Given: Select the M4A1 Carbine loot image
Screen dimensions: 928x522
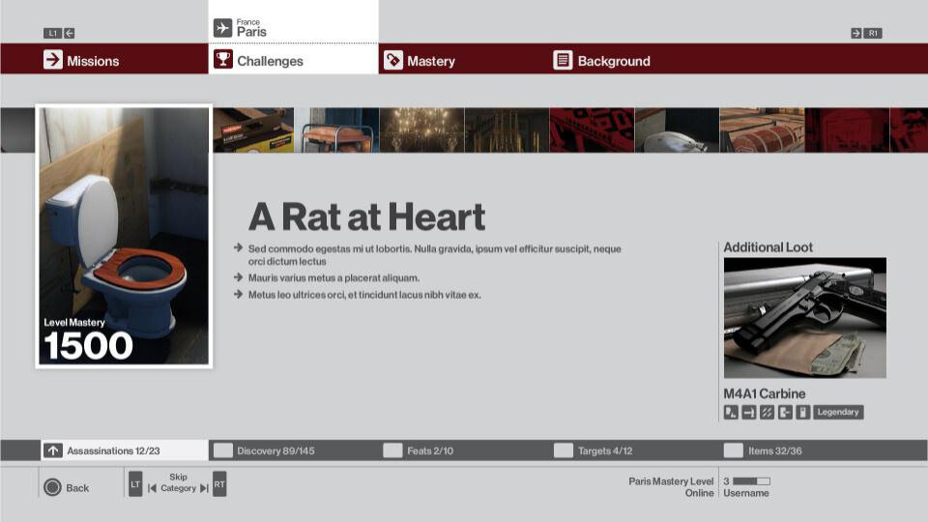Looking at the screenshot, I should point(805,318).
